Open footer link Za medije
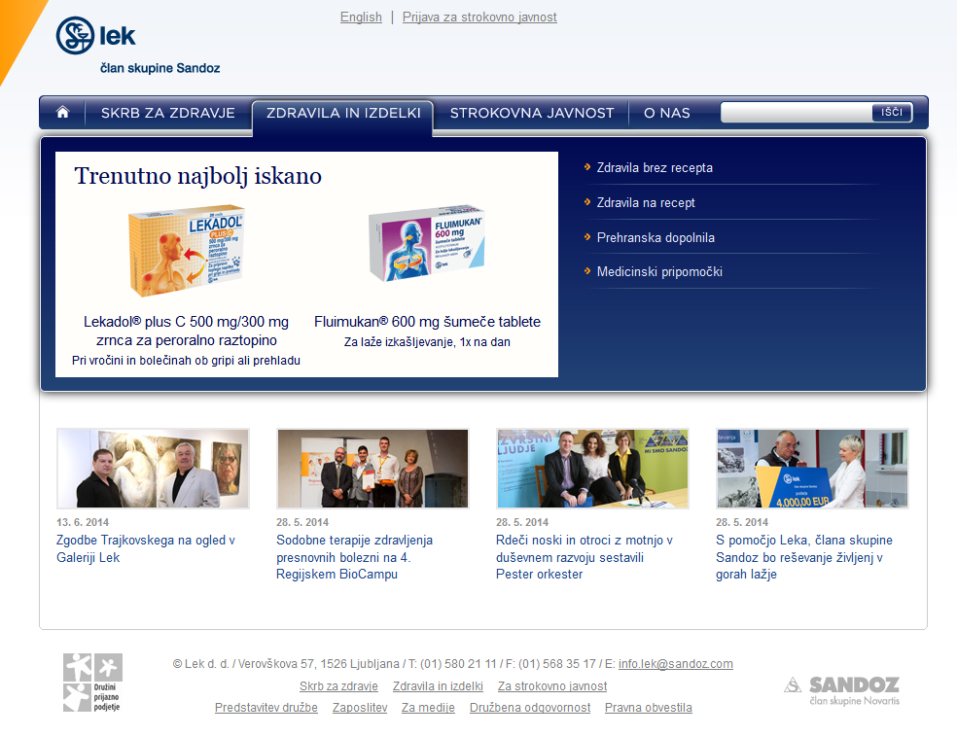This screenshot has width=957, height=736. [x=428, y=708]
